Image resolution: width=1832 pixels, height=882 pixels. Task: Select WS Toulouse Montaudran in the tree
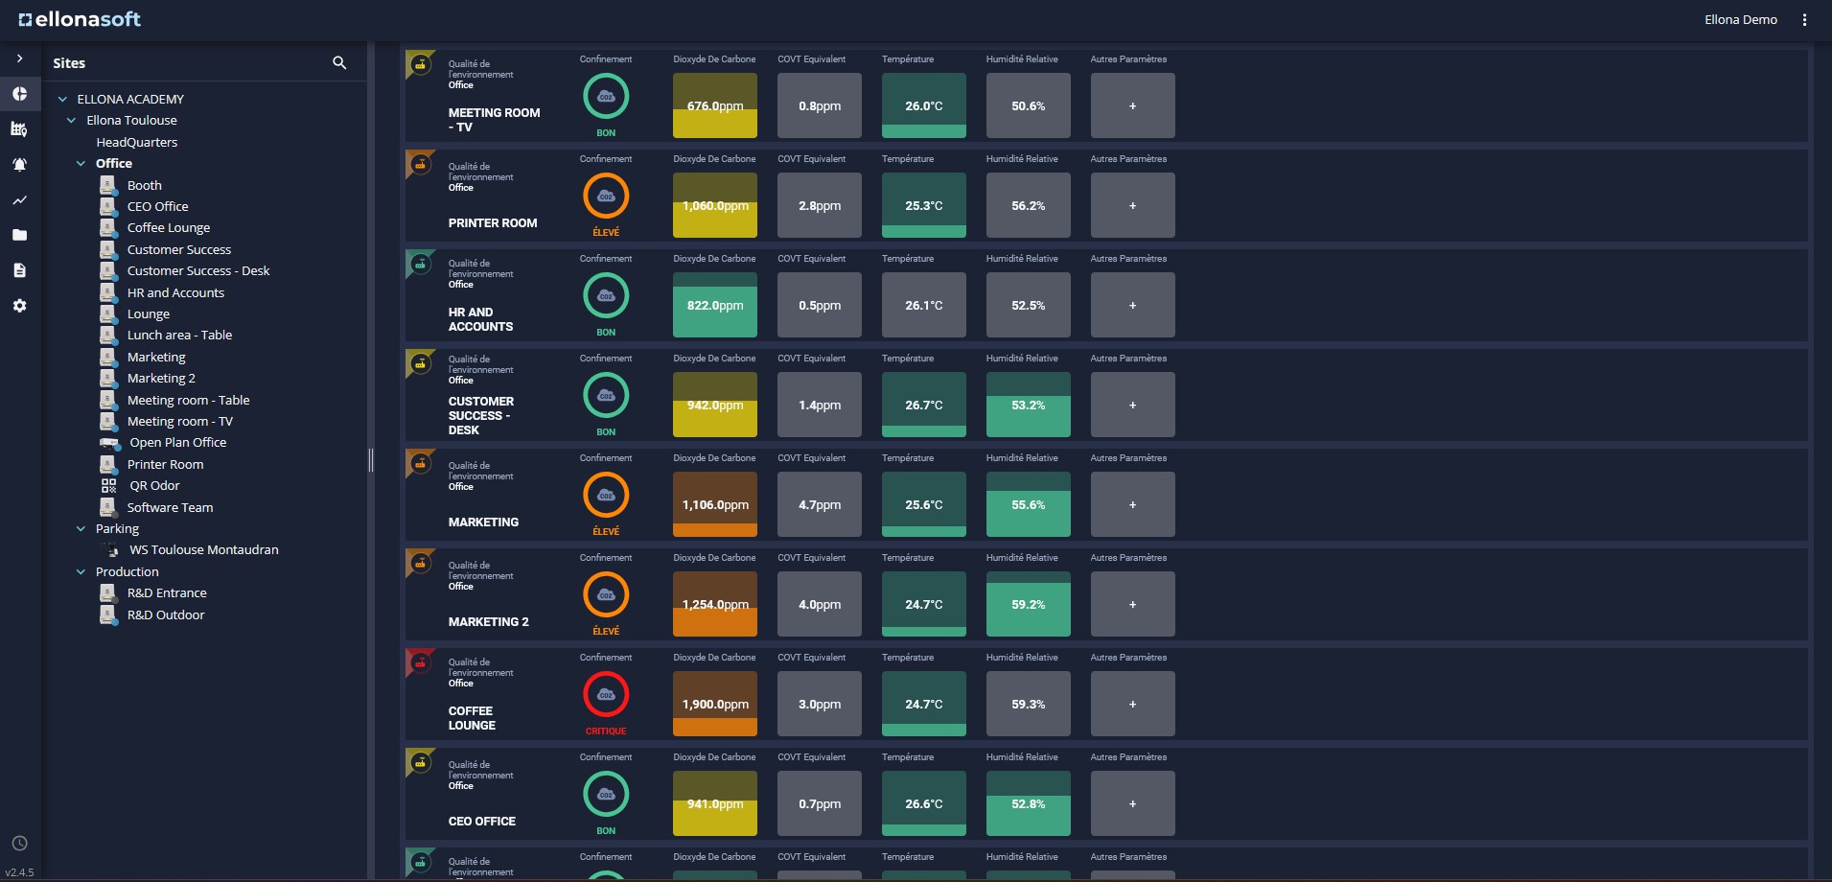tap(204, 549)
